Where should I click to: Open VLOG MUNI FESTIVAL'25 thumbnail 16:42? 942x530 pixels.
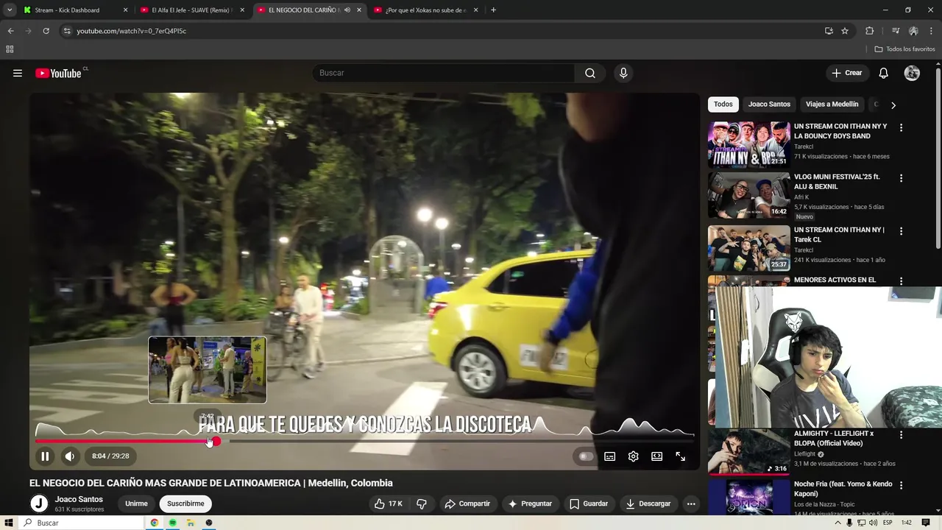(748, 196)
